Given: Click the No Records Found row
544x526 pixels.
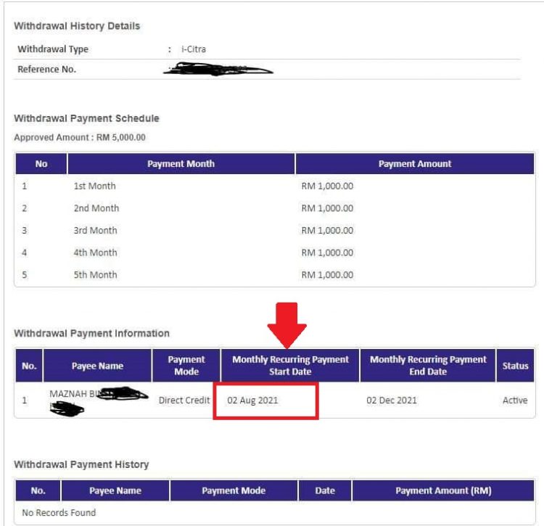Looking at the screenshot, I should point(274,512).
